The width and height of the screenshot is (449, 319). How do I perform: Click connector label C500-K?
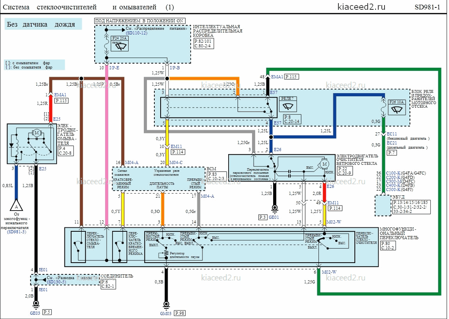click(x=393, y=189)
